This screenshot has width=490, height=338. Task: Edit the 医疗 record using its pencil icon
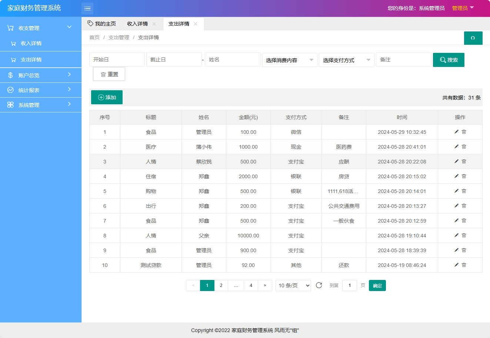[x=456, y=146]
